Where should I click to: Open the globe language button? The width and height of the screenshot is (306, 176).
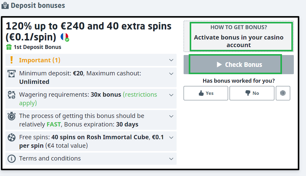tap(283, 93)
